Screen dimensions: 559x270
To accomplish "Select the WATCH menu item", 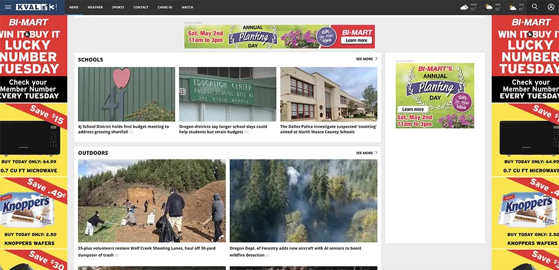I will click(187, 7).
